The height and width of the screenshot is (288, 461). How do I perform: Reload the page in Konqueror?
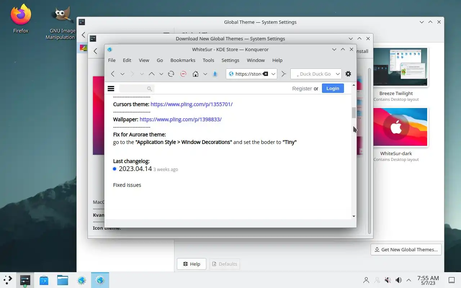[171, 74]
